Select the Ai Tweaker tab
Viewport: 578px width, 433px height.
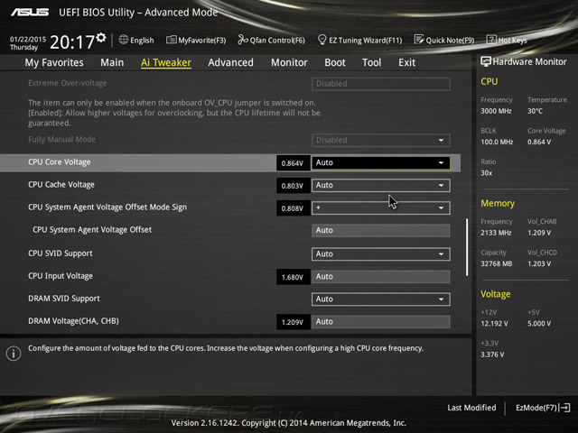(166, 62)
